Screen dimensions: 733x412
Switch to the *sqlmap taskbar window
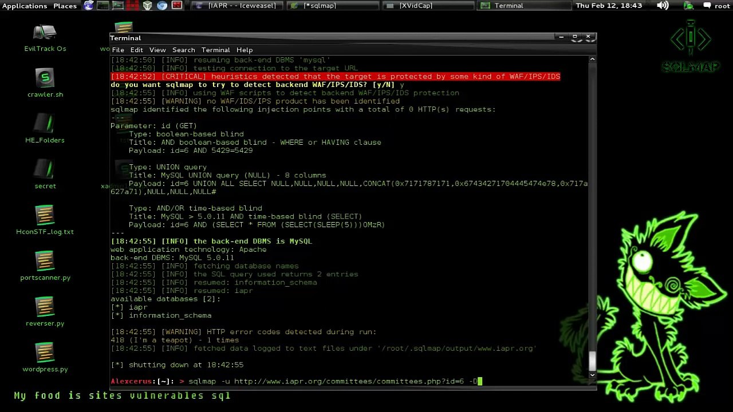point(332,6)
